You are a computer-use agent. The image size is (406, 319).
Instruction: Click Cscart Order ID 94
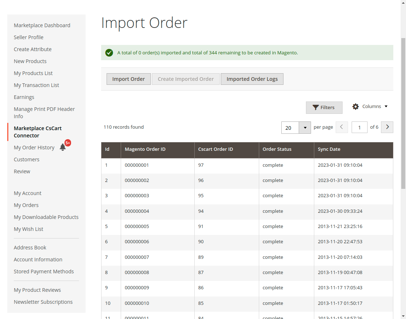201,211
